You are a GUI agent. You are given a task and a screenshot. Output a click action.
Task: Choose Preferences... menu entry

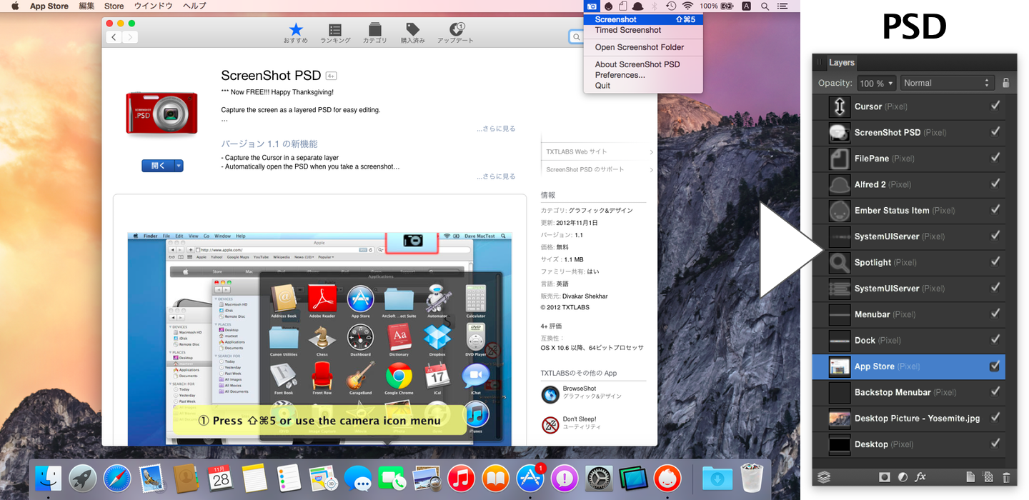[x=643, y=75]
